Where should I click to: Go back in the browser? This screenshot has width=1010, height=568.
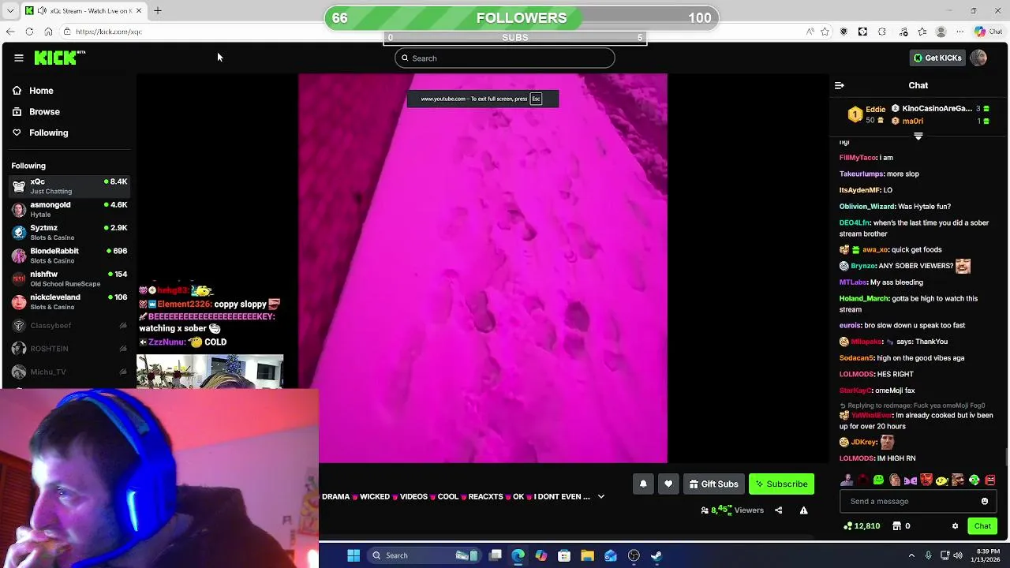coord(9,32)
